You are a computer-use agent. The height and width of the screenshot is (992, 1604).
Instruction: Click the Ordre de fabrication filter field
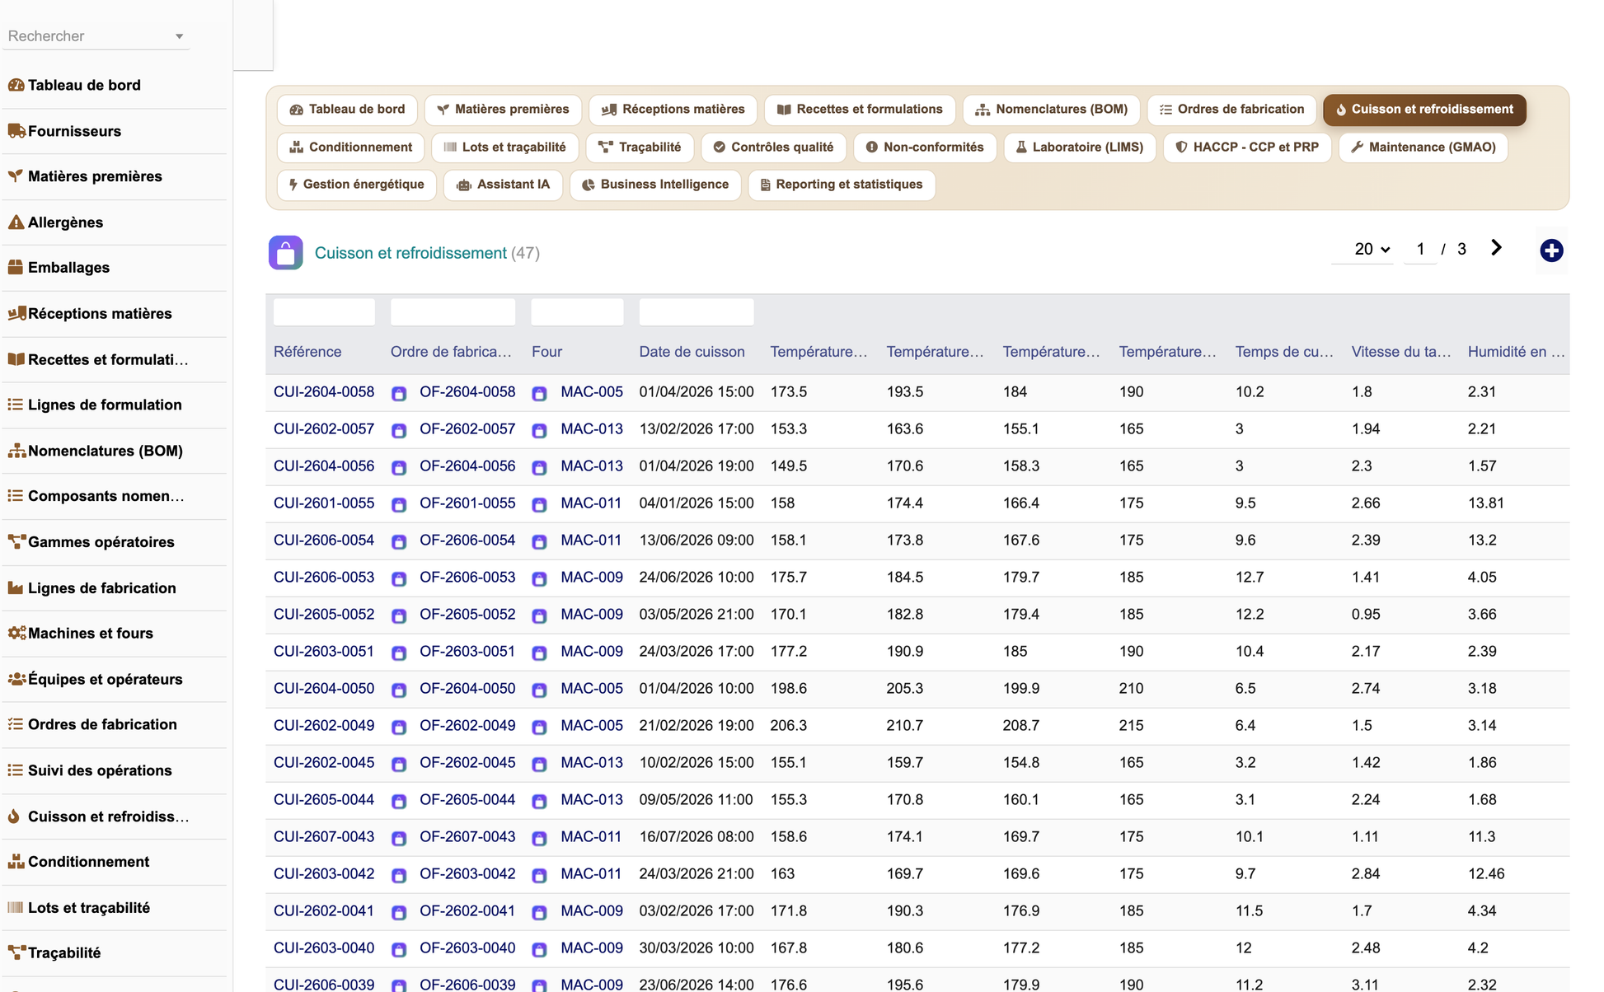coord(453,312)
